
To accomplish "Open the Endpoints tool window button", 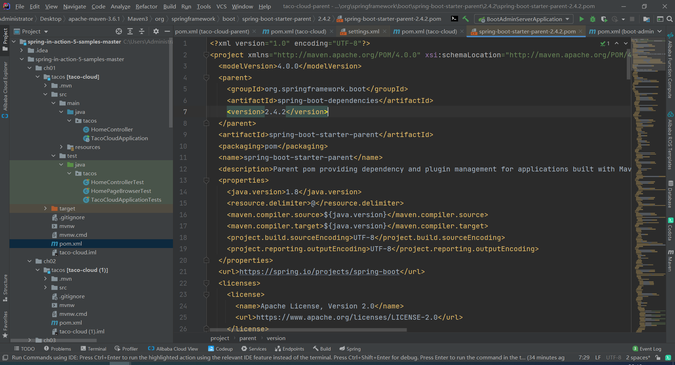I will click(x=289, y=349).
